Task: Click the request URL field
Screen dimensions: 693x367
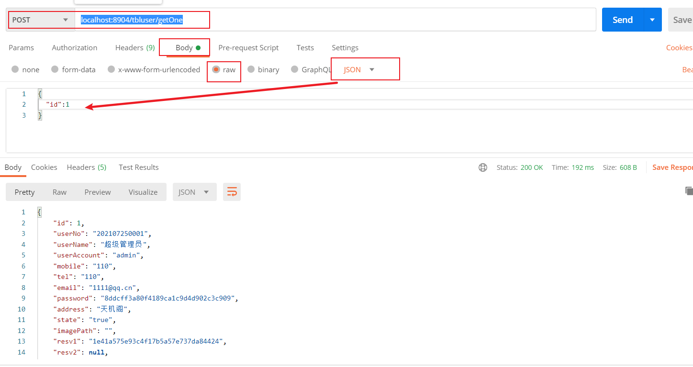Action: [335, 20]
